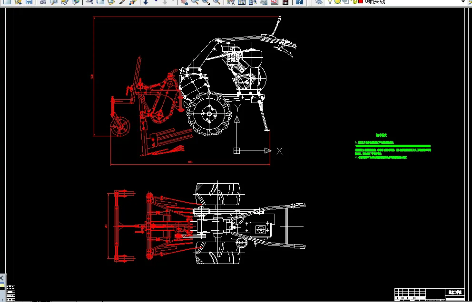Open Layer Properties Manager stack icon
The image size is (472, 302).
318,2
